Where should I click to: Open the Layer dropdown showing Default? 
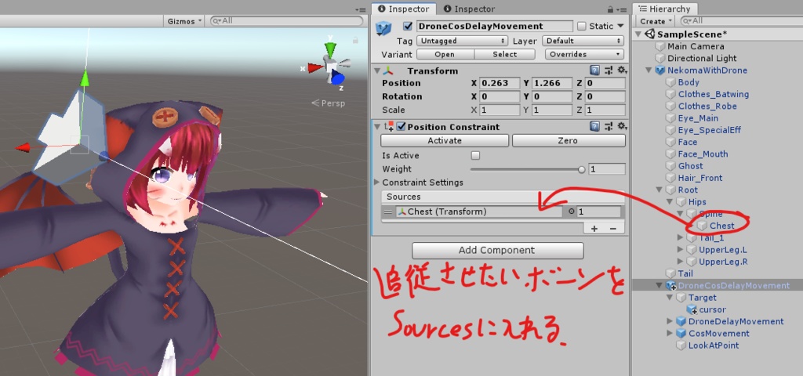583,41
